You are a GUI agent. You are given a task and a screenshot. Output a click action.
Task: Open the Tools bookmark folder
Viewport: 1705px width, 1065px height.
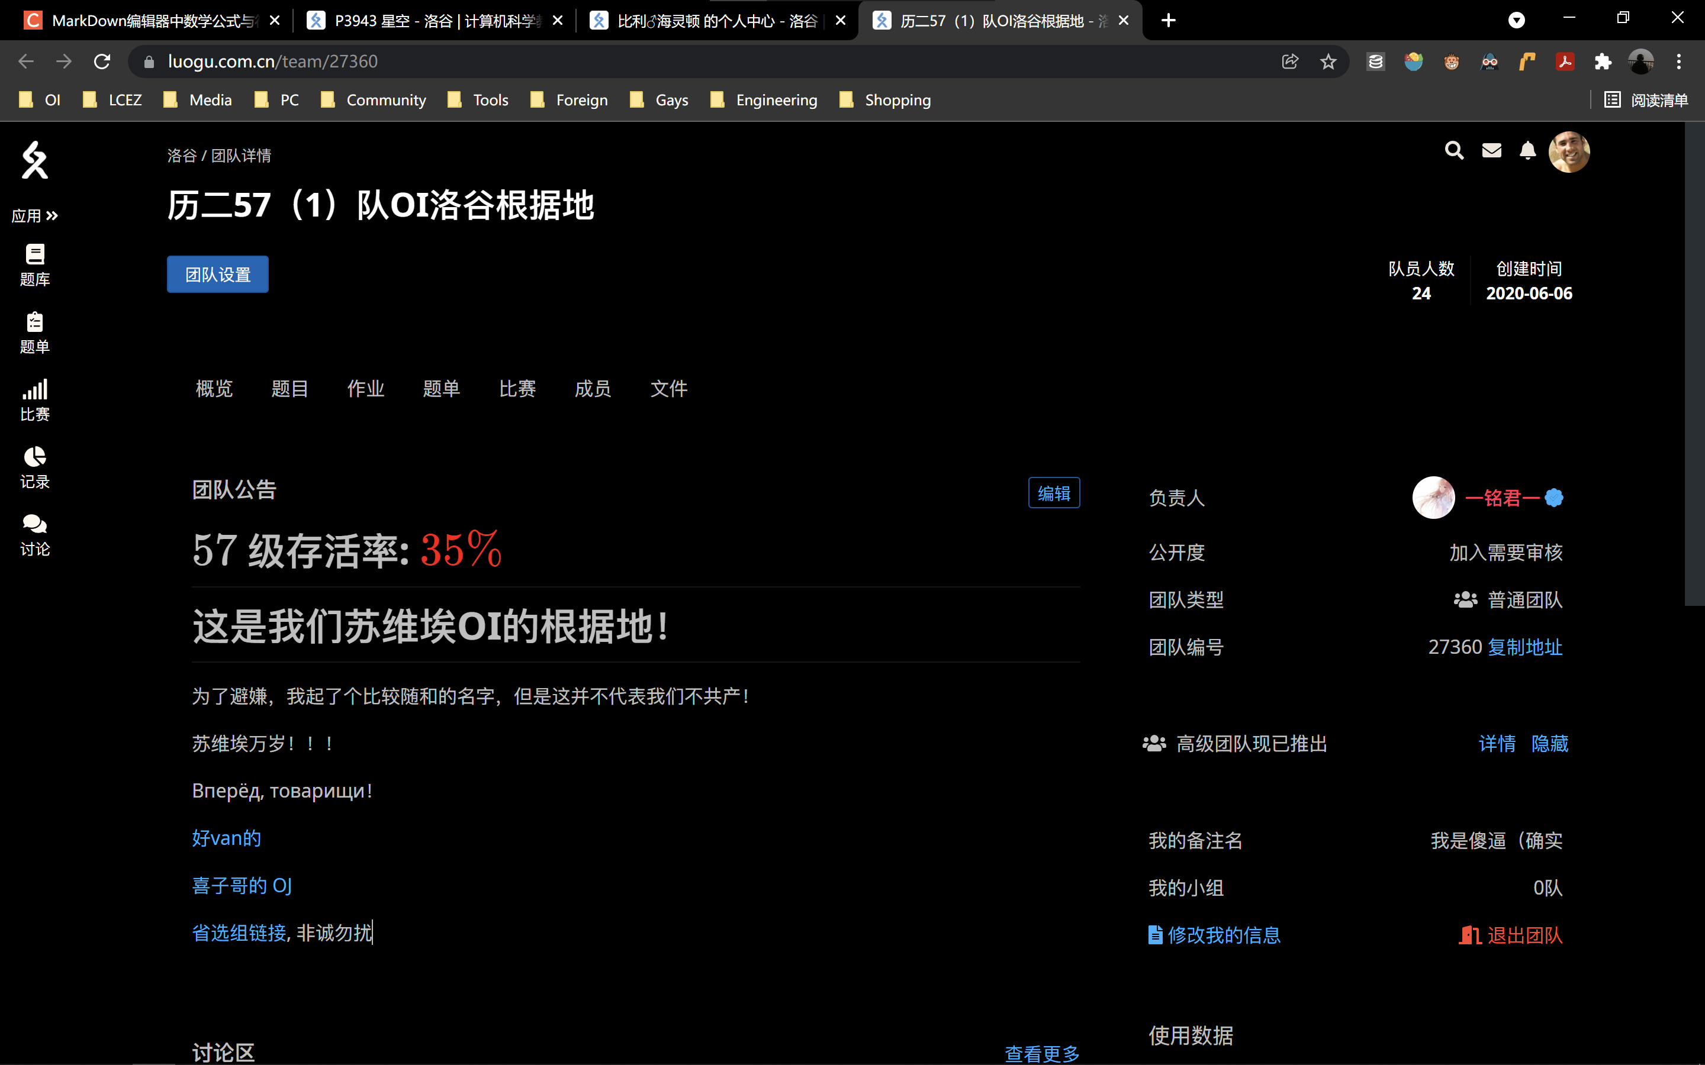click(x=478, y=100)
